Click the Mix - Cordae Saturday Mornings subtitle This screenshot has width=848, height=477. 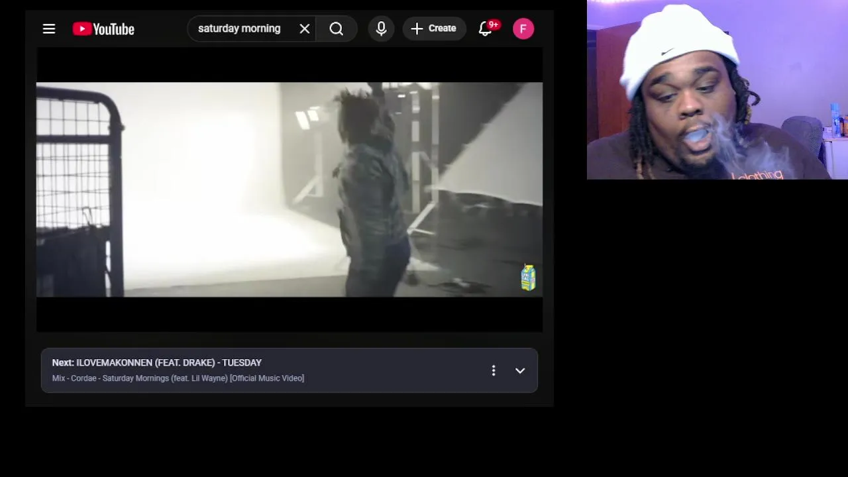(178, 378)
